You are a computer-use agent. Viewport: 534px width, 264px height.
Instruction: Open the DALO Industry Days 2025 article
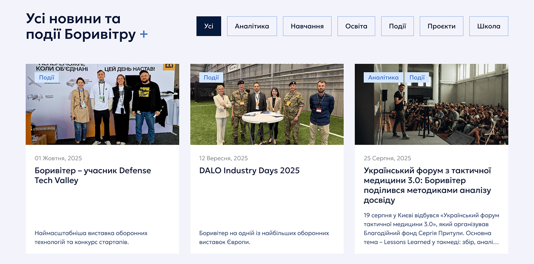point(249,171)
